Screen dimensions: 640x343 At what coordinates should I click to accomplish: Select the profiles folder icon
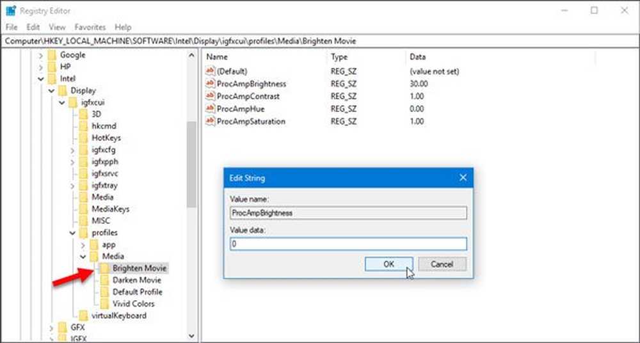83,232
